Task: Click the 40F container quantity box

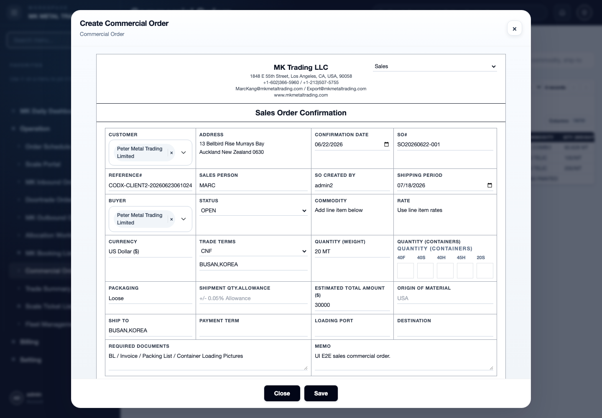Action: 406,271
